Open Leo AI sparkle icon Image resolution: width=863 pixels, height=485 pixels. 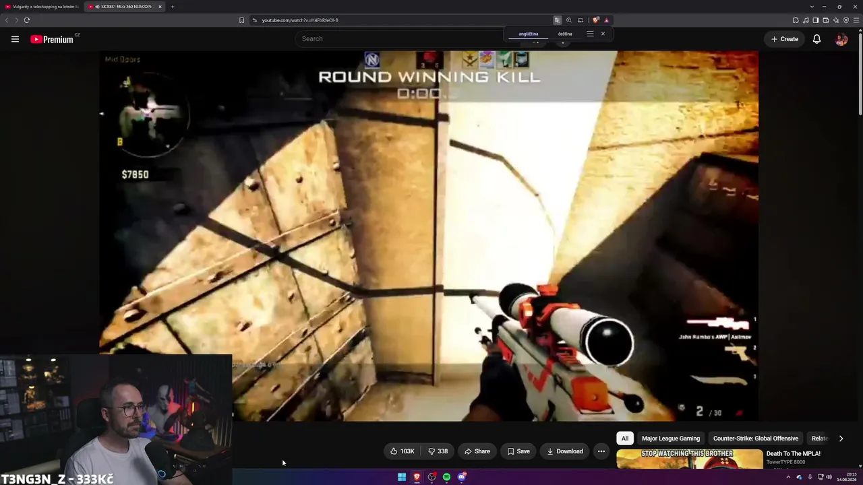tap(836, 20)
